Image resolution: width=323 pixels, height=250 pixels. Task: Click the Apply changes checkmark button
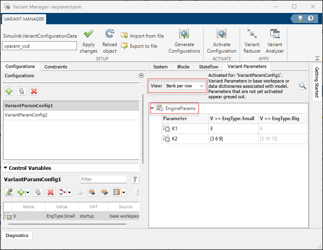[x=88, y=41]
